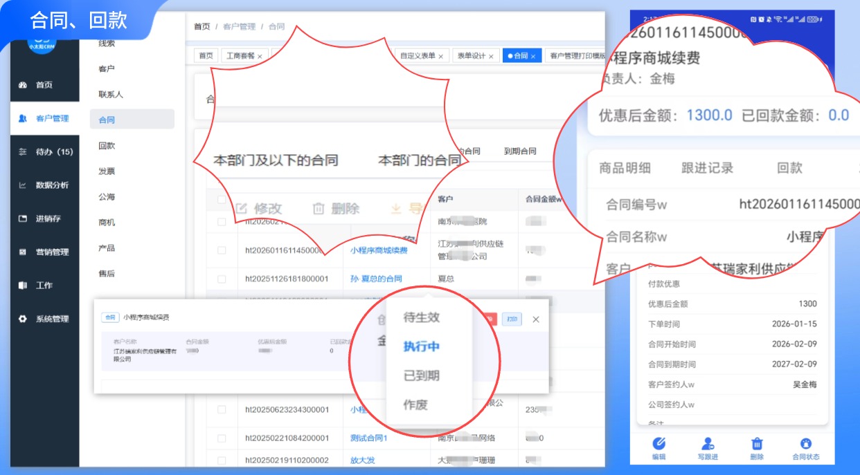Image resolution: width=860 pixels, height=475 pixels.
Task: Open 回款 in the customer submenu
Action: (x=107, y=146)
